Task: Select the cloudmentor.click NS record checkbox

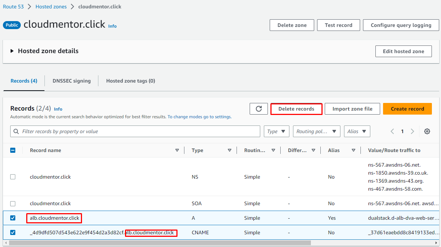Action: point(13,177)
